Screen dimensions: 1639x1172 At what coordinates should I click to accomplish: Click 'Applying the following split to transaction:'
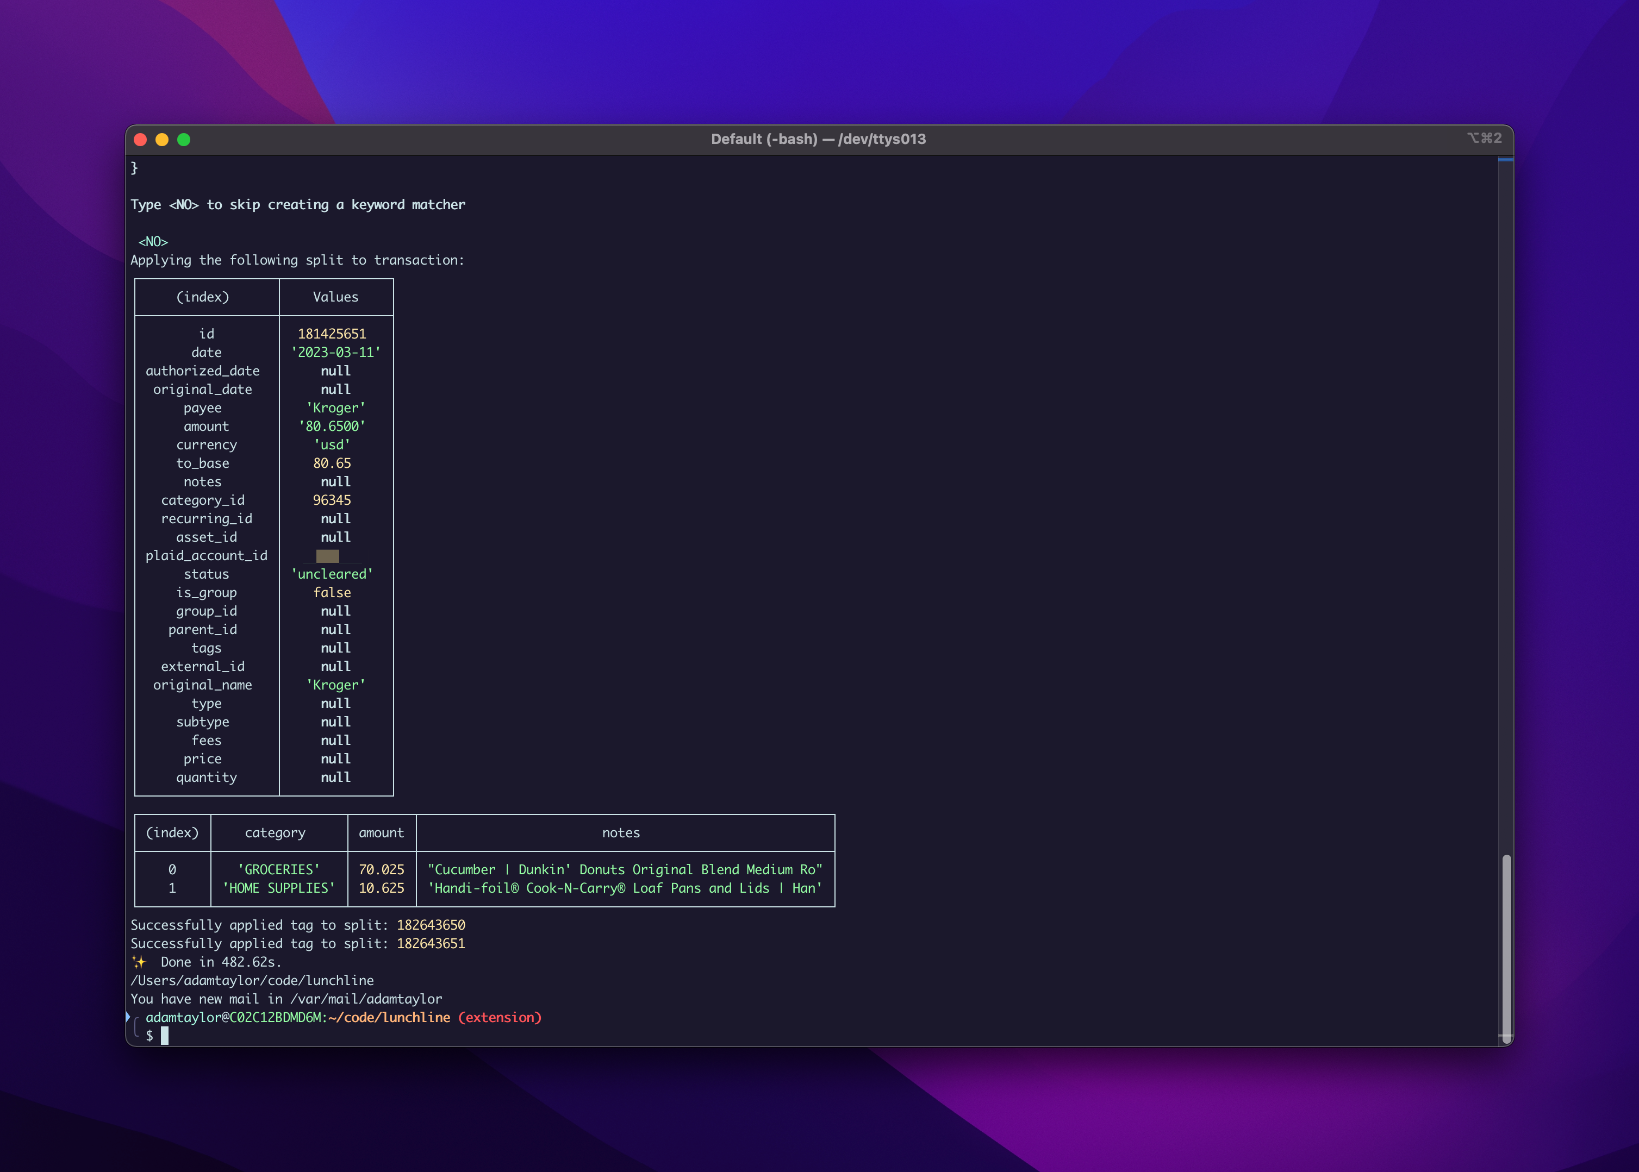pos(297,260)
